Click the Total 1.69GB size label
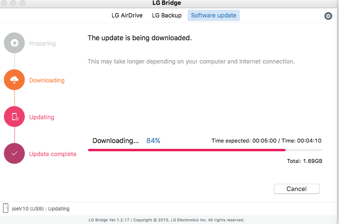The image size is (339, 224). (304, 161)
